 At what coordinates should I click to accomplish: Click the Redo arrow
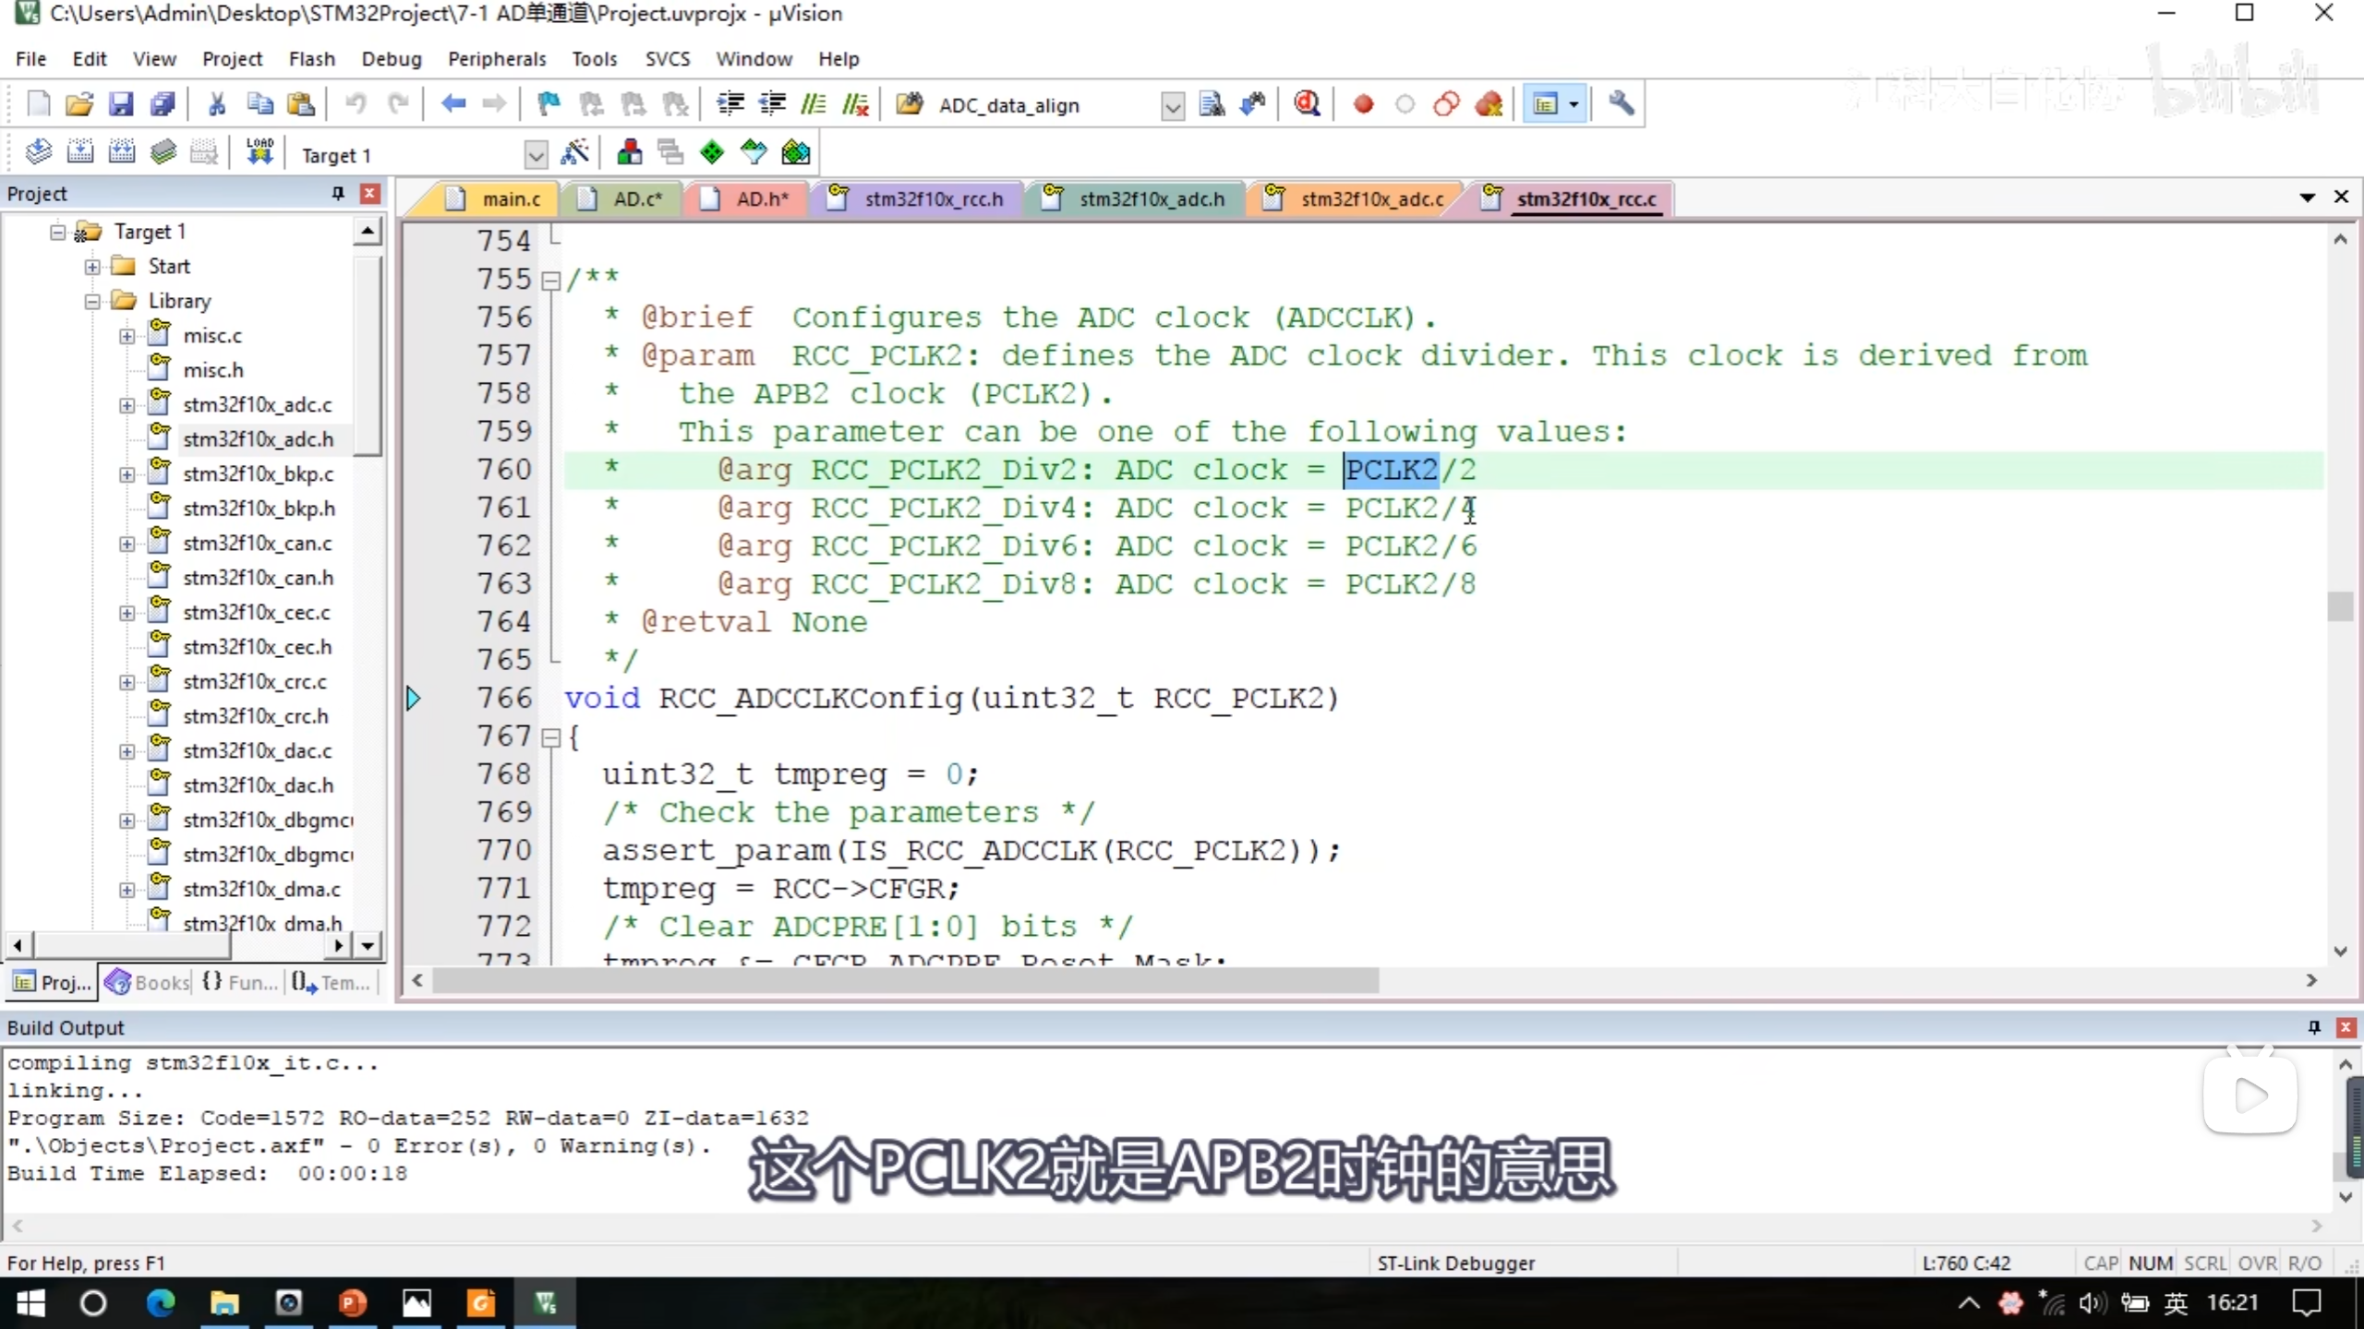(398, 104)
